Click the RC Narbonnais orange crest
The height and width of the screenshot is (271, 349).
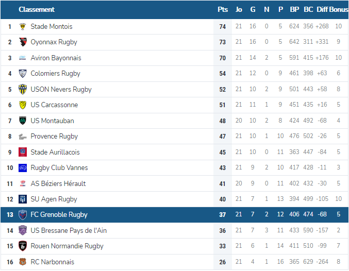(x=23, y=262)
